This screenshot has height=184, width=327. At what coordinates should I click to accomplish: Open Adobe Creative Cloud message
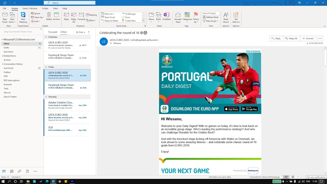[67, 105]
